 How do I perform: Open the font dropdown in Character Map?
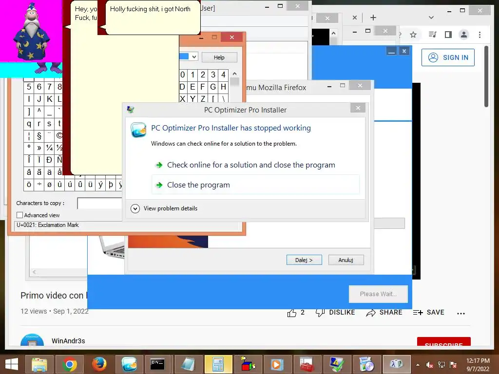point(194,56)
